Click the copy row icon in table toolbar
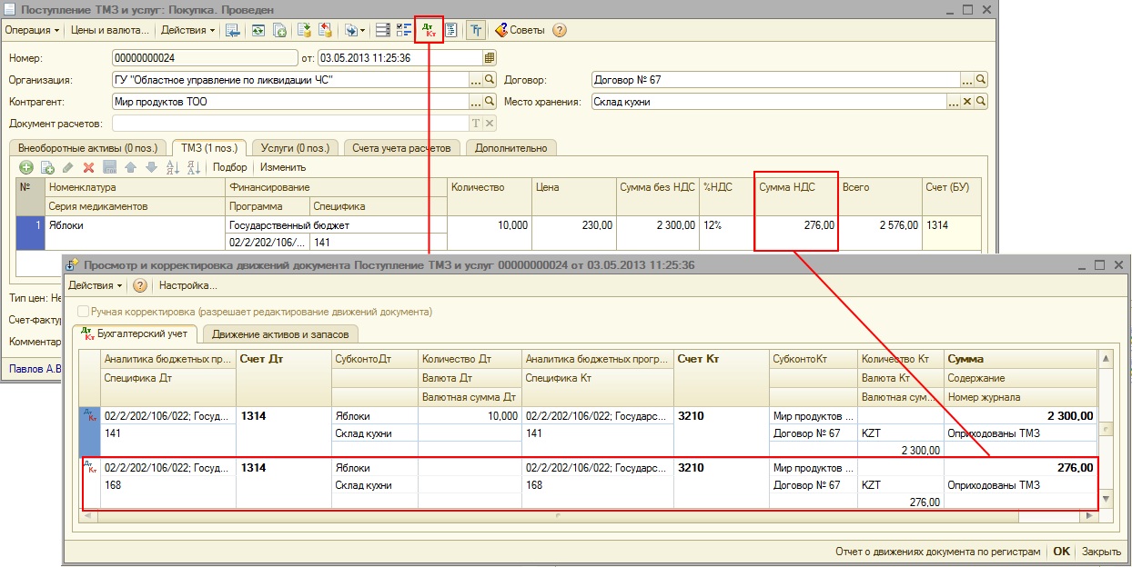Image resolution: width=1132 pixels, height=567 pixels. coord(46,167)
